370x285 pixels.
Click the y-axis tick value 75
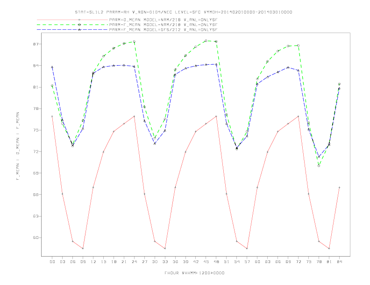(x=36, y=130)
